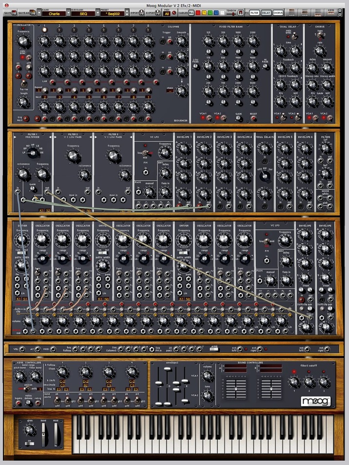Screen dimensions: 349x465
Task: Select the white cable color
Action: point(222,13)
